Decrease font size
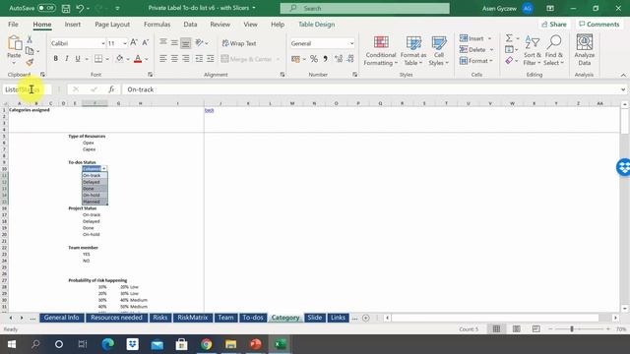Image resolution: width=630 pixels, height=354 pixels. click(x=145, y=42)
